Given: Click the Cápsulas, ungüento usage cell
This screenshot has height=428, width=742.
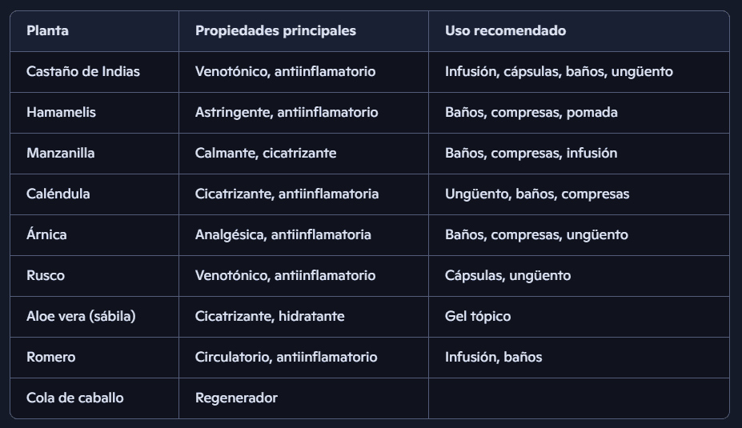Looking at the screenshot, I should tap(507, 275).
